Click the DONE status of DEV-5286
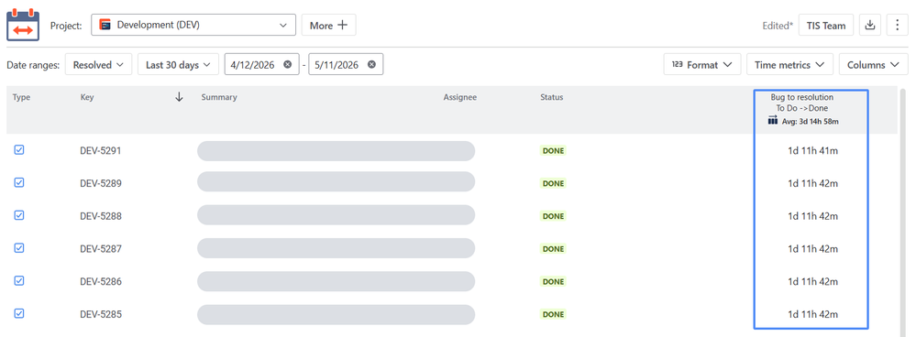 (553, 282)
